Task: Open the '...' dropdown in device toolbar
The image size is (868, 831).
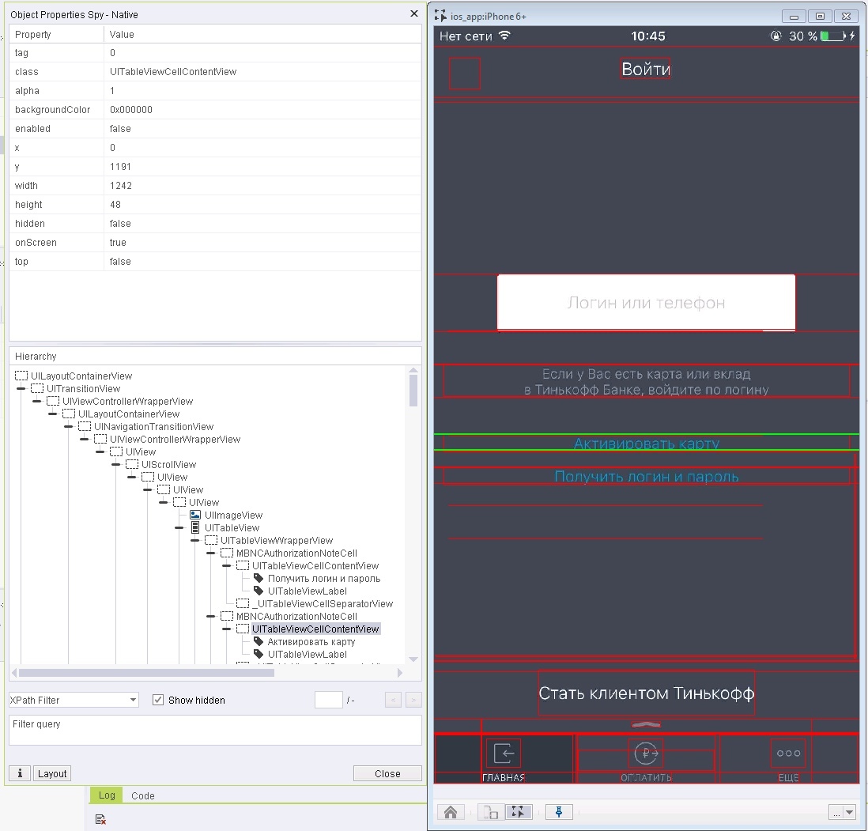Action: (x=843, y=812)
